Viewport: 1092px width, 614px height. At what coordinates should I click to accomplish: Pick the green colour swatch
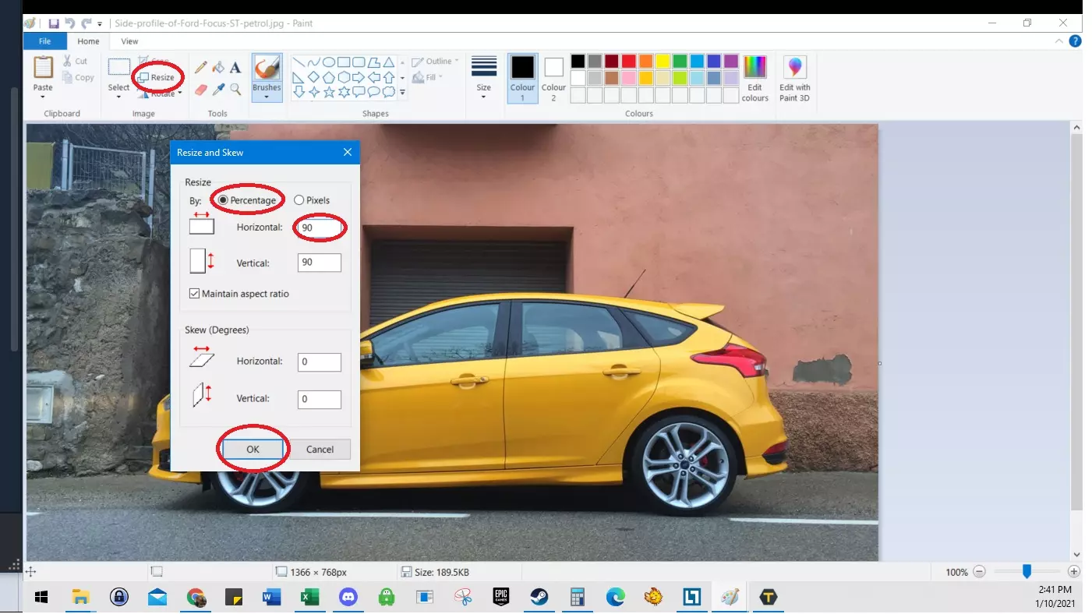[x=680, y=61]
